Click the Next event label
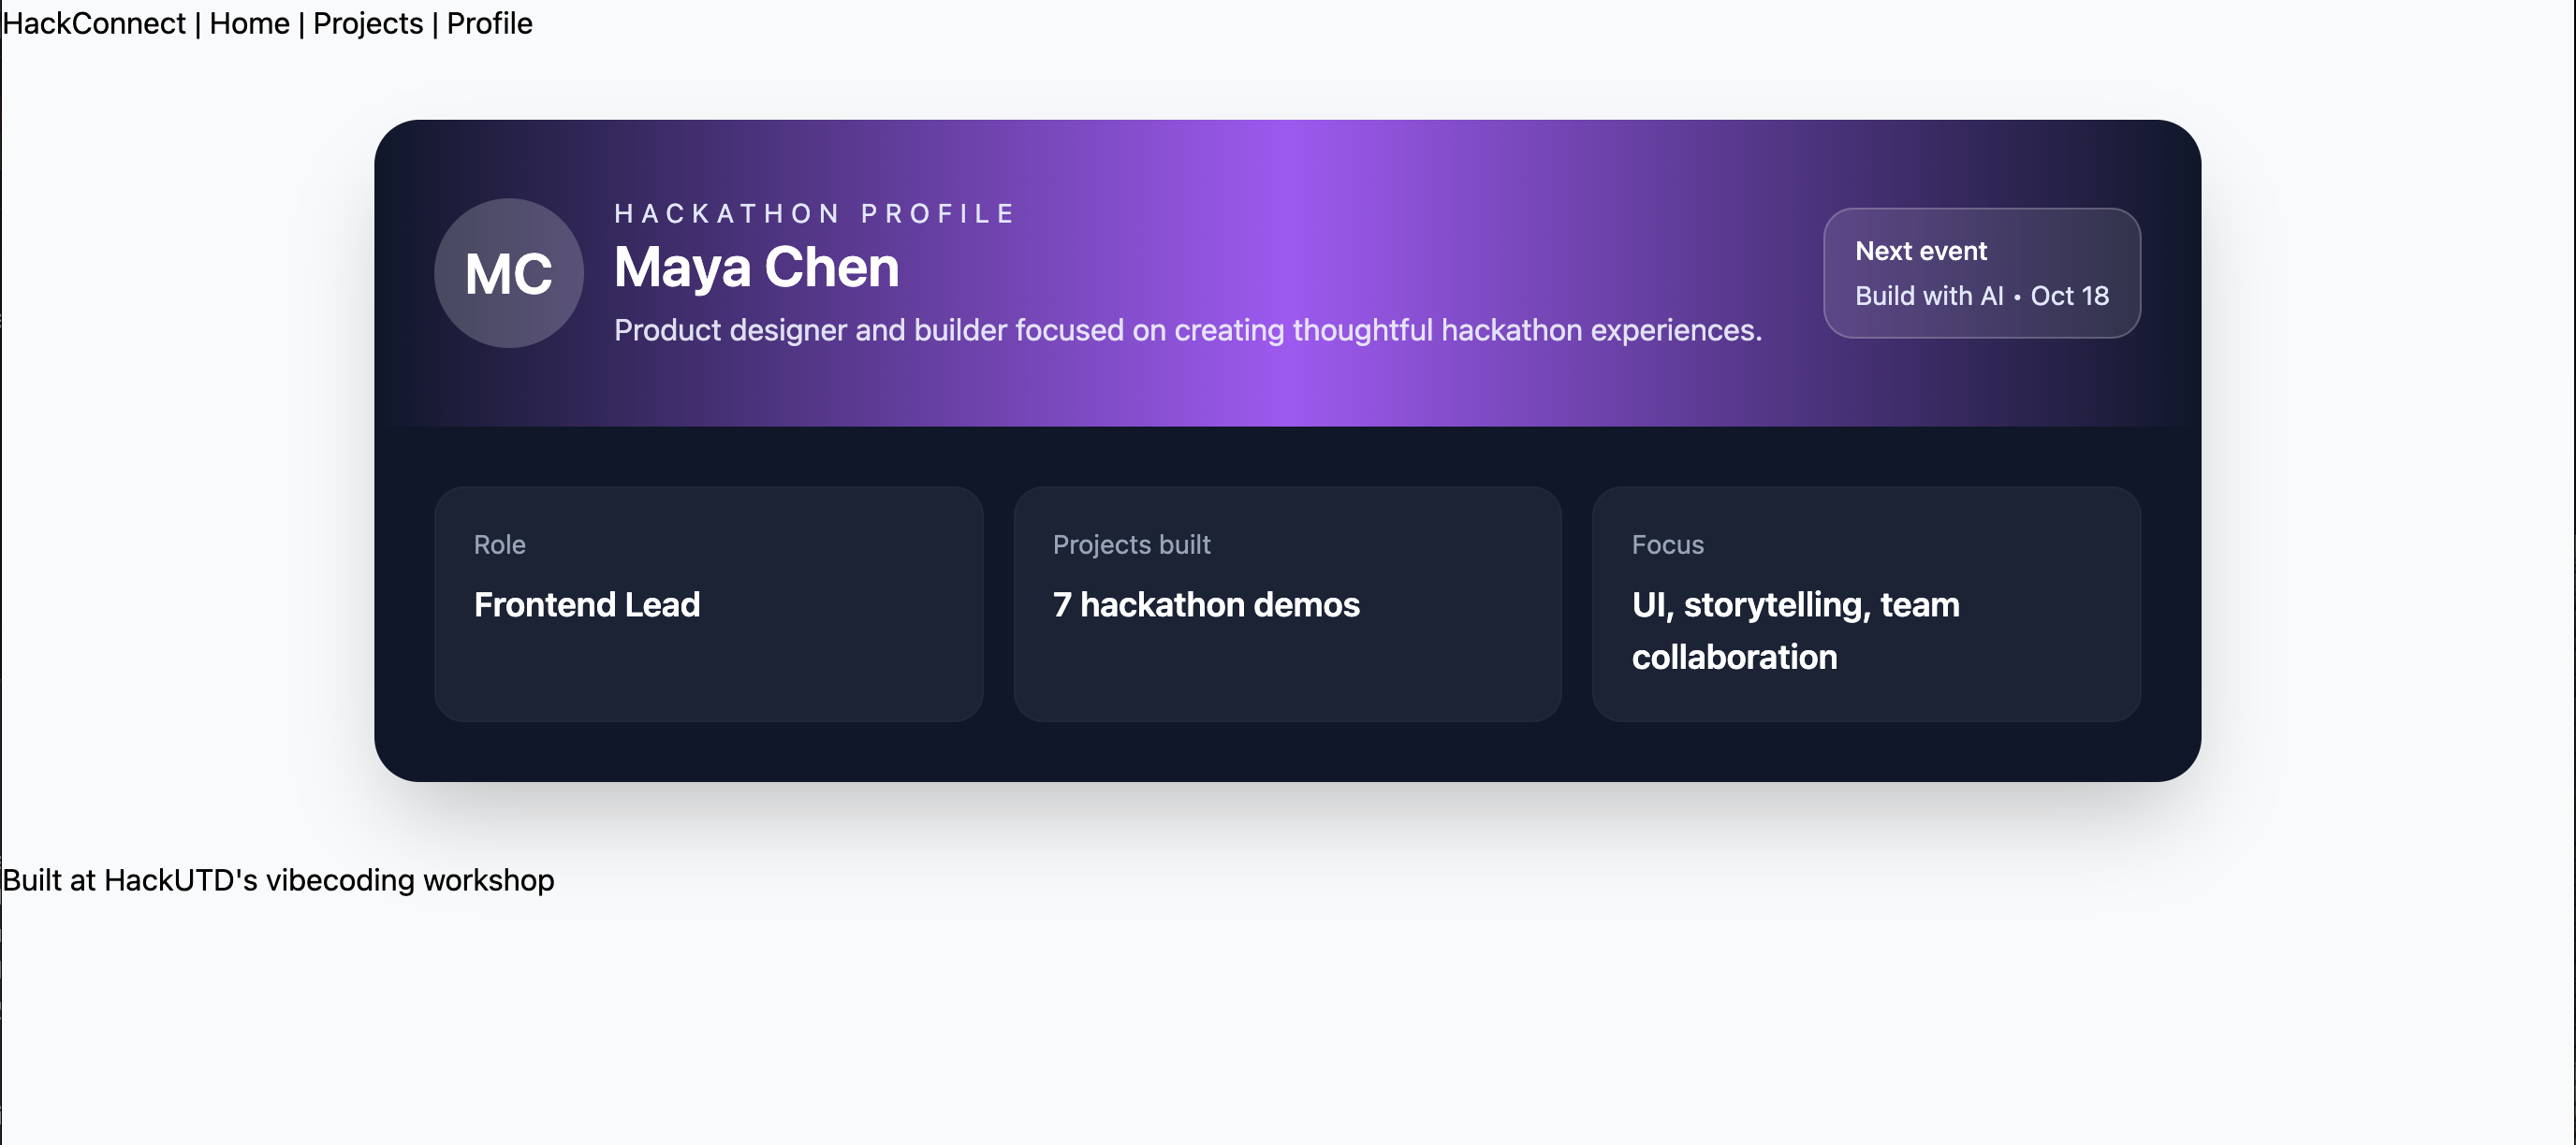 [1920, 251]
